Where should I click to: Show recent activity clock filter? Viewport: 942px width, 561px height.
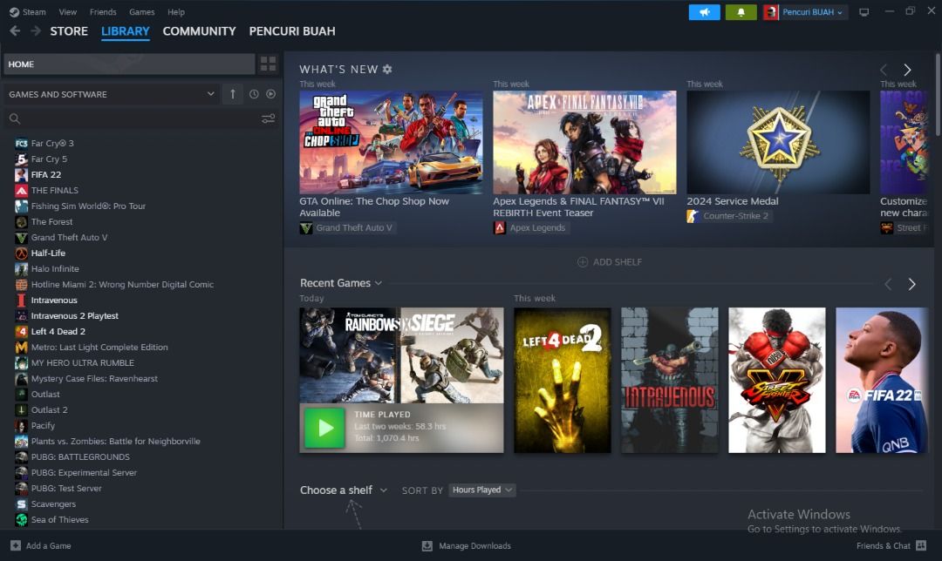coord(254,94)
